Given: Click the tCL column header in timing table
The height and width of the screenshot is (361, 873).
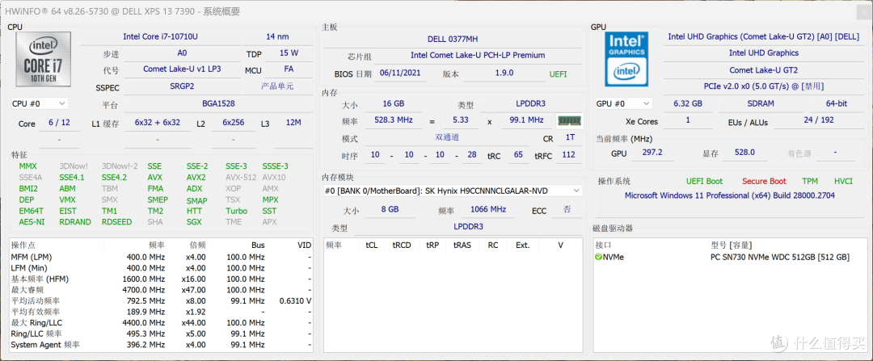Looking at the screenshot, I should pyautogui.click(x=371, y=245).
